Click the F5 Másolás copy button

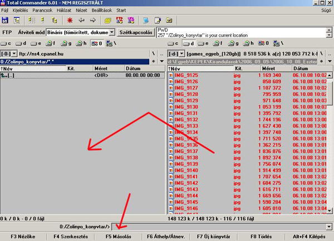coord(119,237)
